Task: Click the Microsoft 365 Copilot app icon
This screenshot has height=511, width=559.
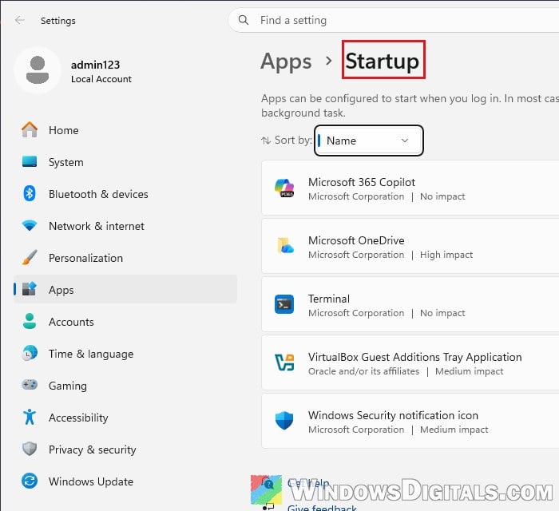Action: [x=284, y=188]
